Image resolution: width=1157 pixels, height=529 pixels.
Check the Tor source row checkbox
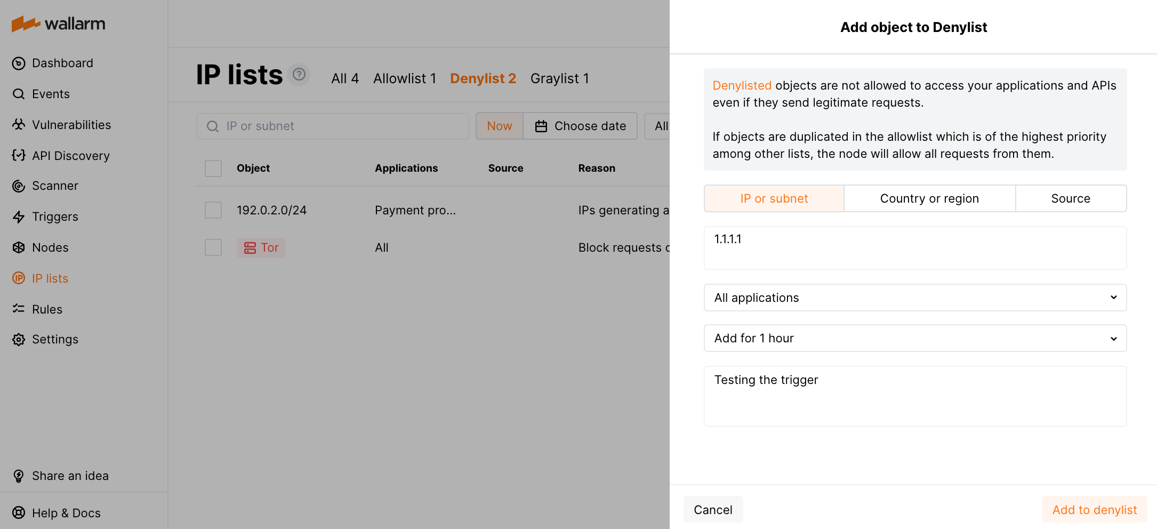(213, 247)
